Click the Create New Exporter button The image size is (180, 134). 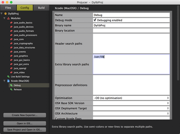pos(25,115)
